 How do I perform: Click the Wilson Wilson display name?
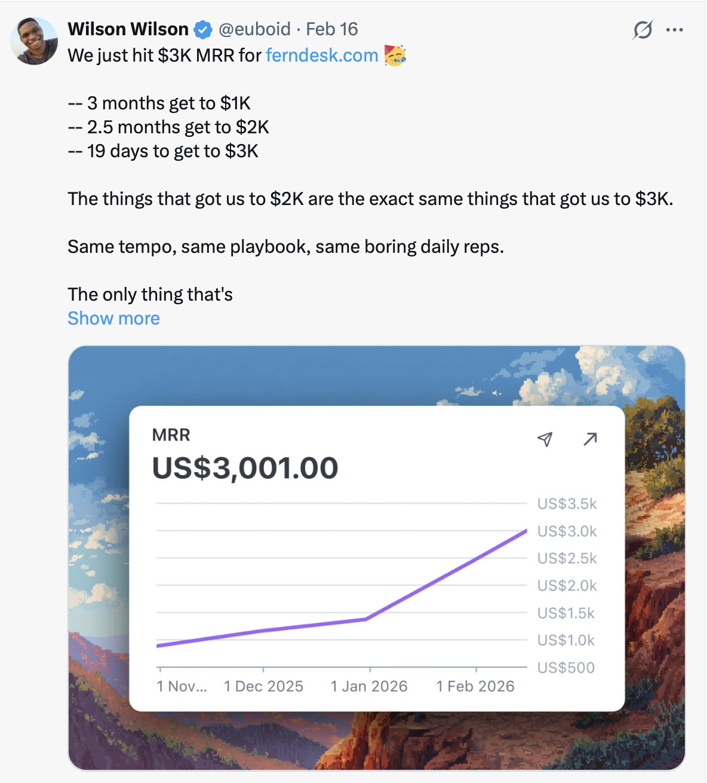click(128, 29)
